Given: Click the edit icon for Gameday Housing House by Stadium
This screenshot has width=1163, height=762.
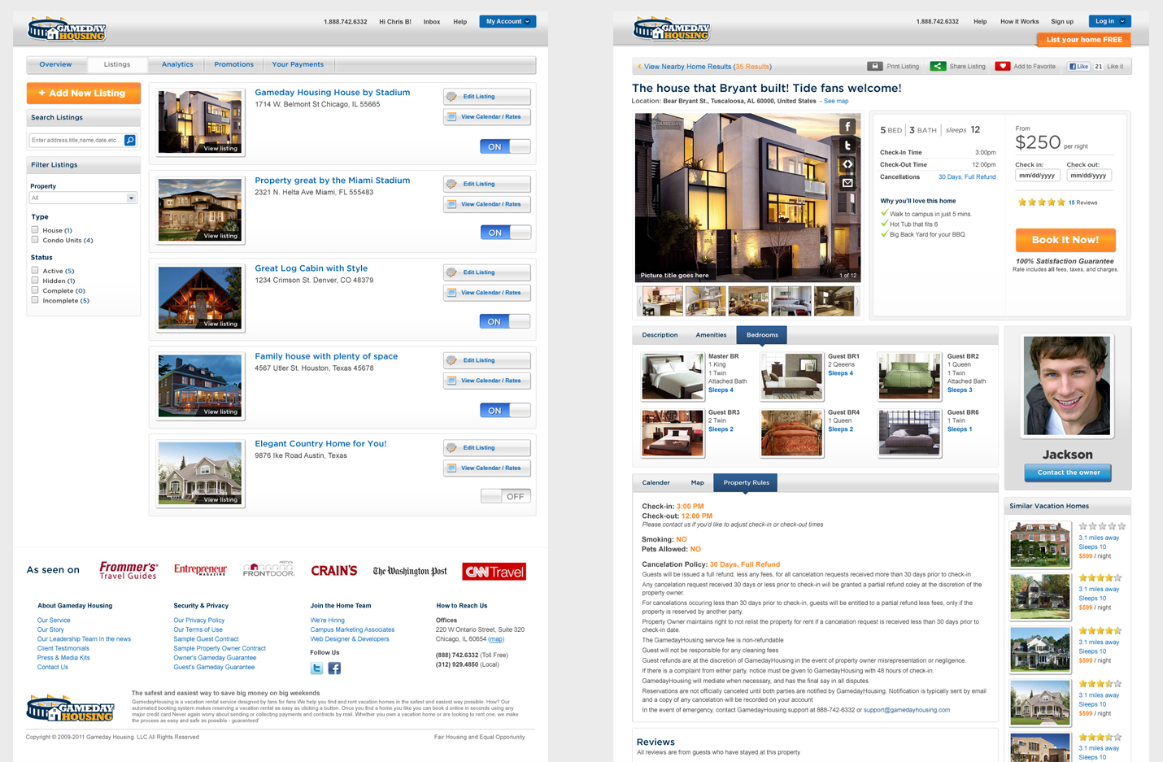Looking at the screenshot, I should 452,96.
